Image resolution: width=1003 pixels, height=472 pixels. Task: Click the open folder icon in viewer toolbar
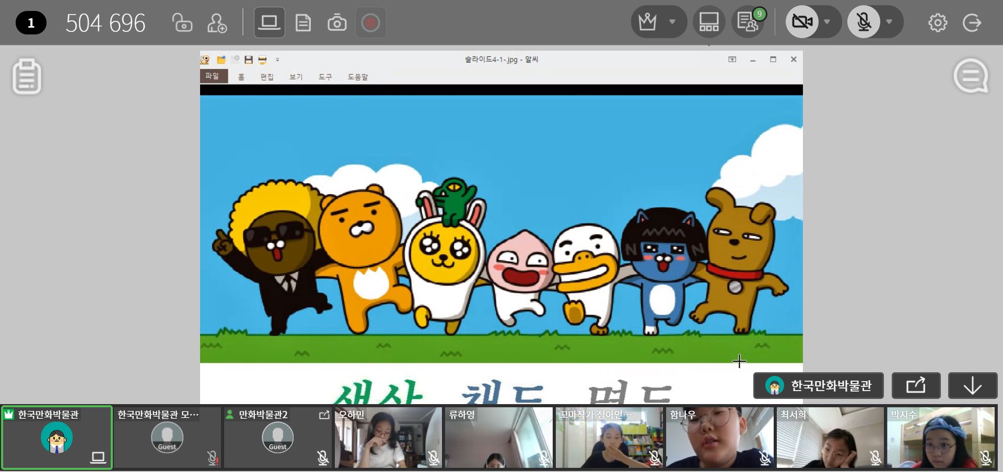221,60
